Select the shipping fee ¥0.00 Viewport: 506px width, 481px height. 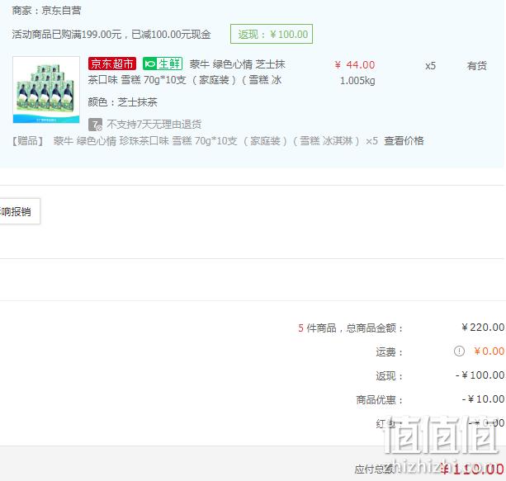pyautogui.click(x=489, y=351)
